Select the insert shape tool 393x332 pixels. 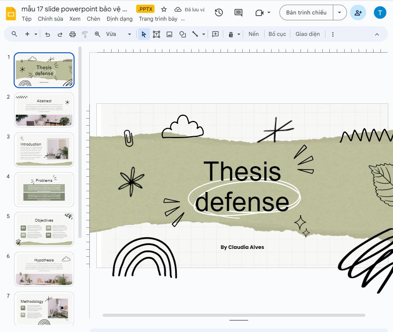tap(182, 34)
